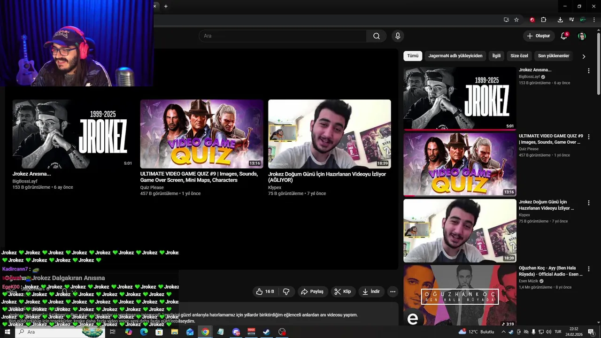
Task: Open options for sidebar Jrokez Doğum Günü video
Action: point(588,203)
